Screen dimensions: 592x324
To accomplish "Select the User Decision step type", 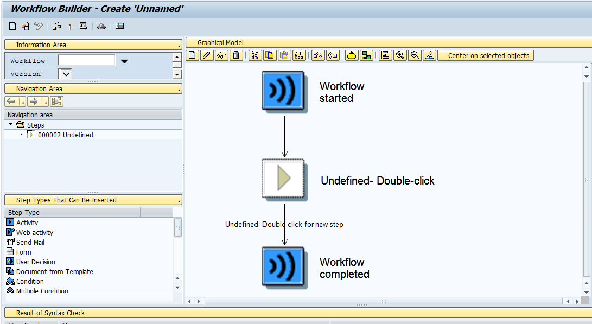I will (x=35, y=262).
